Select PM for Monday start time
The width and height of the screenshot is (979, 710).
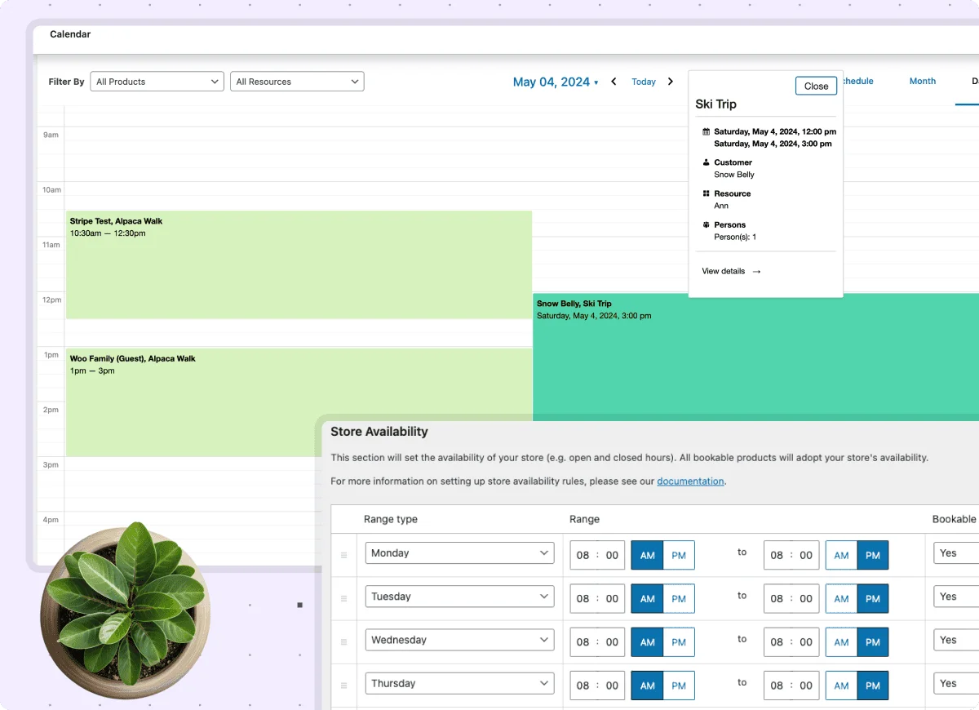679,555
